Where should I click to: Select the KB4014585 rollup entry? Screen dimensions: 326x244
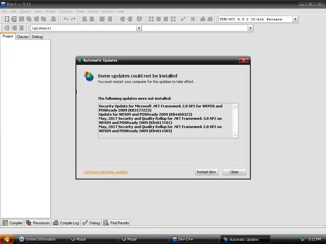160,129
